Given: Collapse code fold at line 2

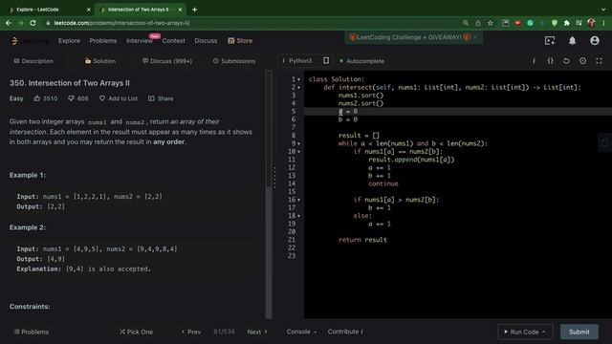Looking at the screenshot, I should point(299,87).
